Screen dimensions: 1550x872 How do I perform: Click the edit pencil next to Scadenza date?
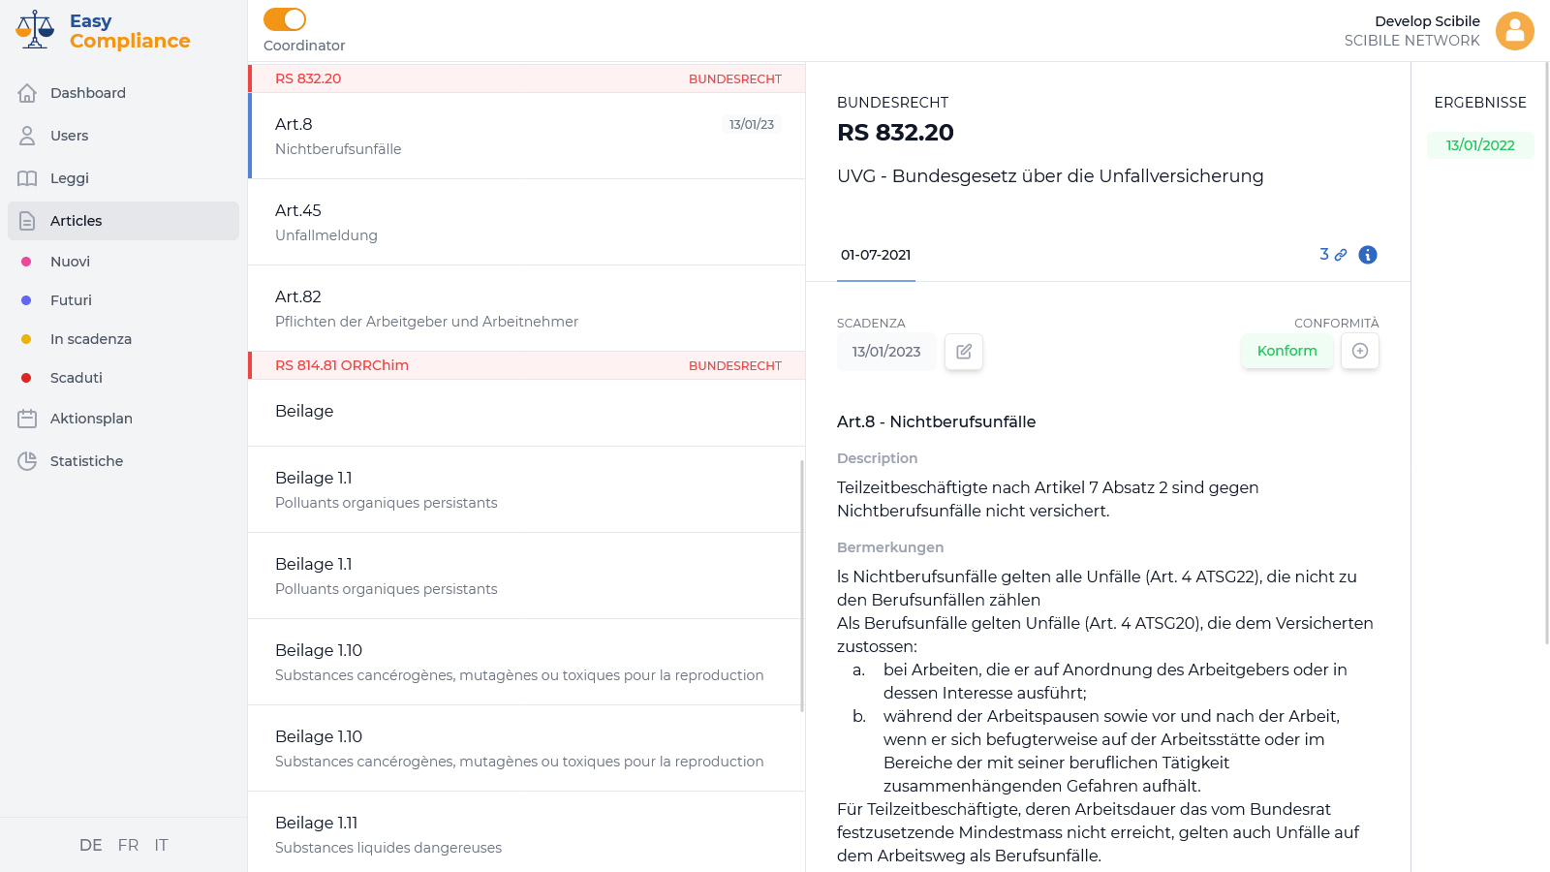tap(964, 352)
